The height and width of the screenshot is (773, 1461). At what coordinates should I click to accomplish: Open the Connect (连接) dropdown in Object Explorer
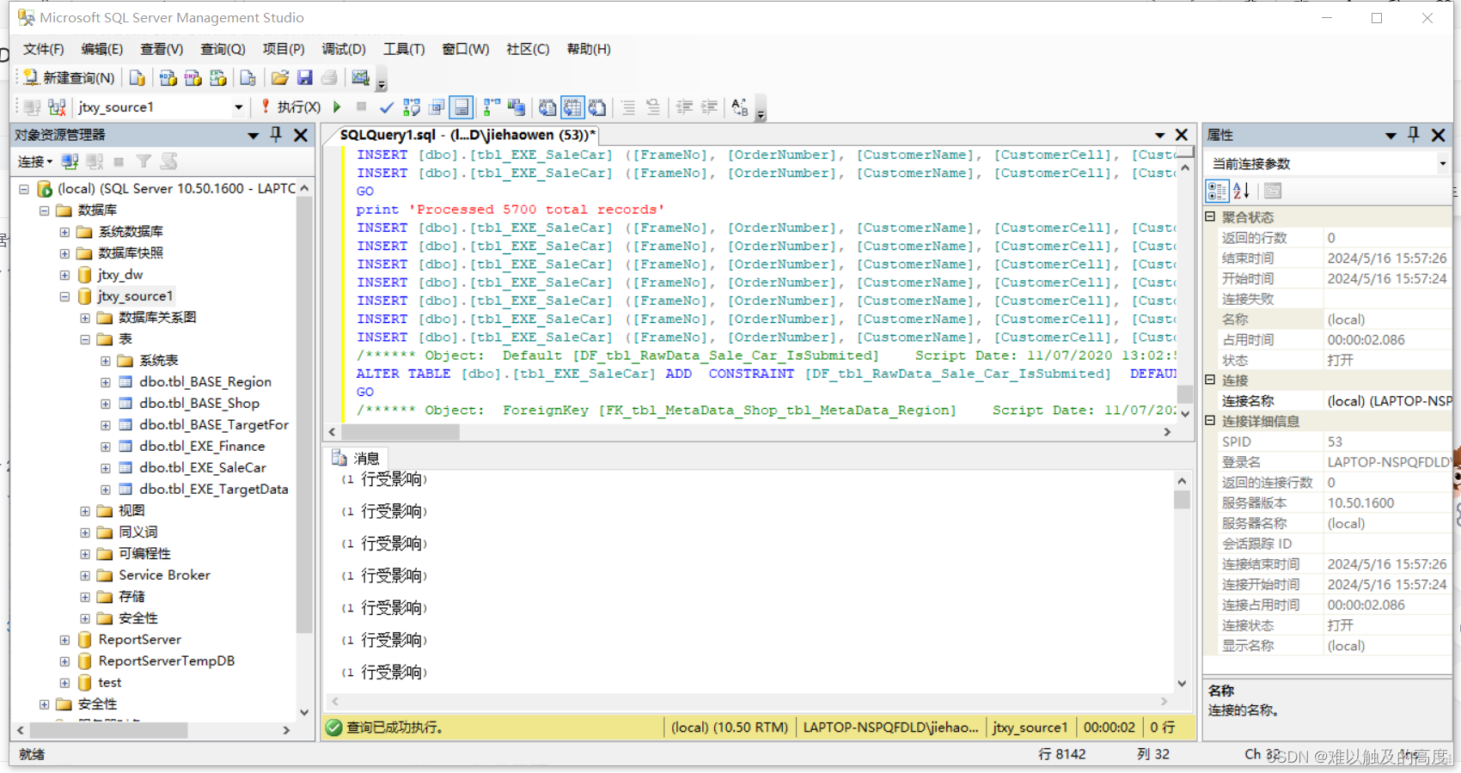tap(35, 161)
